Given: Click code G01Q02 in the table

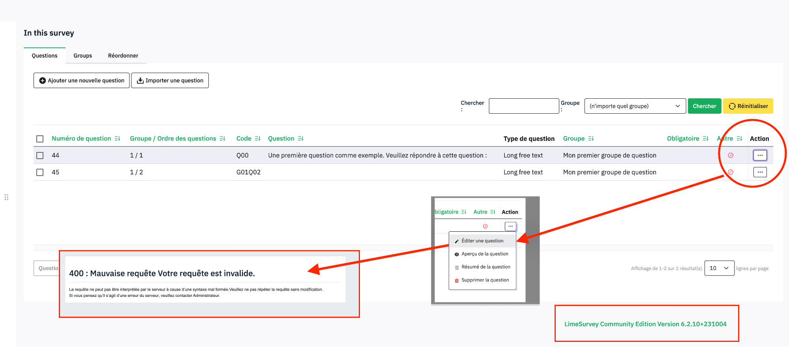Looking at the screenshot, I should click(x=248, y=173).
